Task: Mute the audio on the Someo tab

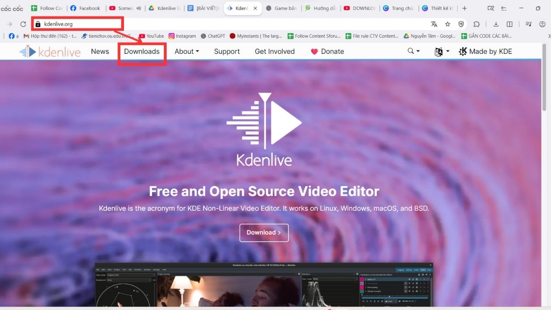Action: [x=139, y=8]
